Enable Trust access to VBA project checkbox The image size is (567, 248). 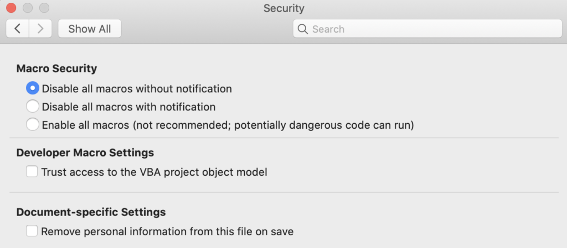pos(32,172)
